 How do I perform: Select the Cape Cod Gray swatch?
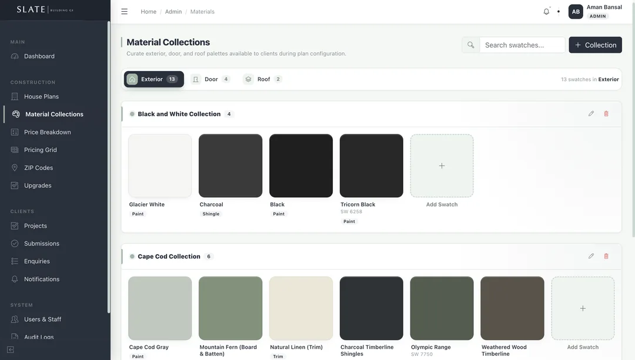(x=160, y=308)
